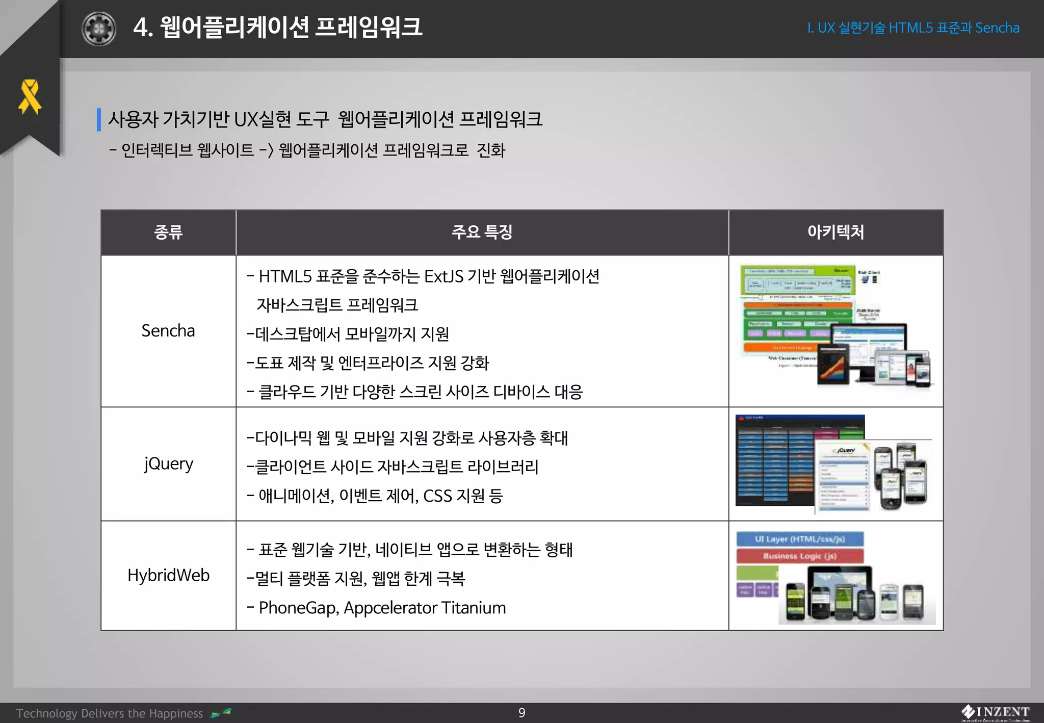Click the line '표준 웹기술 기반, 네이티브 앱으로'
The width and height of the screenshot is (1044, 723).
410,550
